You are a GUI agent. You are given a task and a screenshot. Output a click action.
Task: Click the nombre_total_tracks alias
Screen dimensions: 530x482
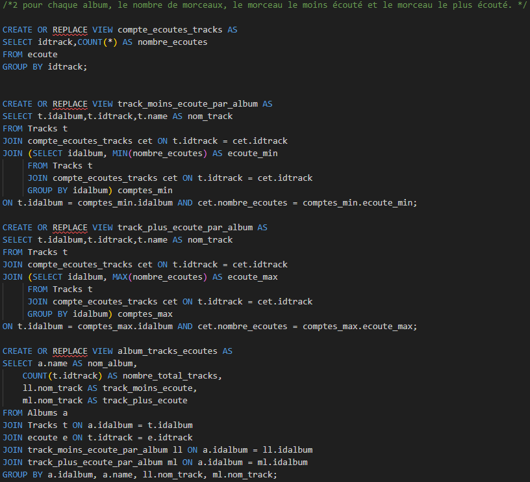[172, 376]
